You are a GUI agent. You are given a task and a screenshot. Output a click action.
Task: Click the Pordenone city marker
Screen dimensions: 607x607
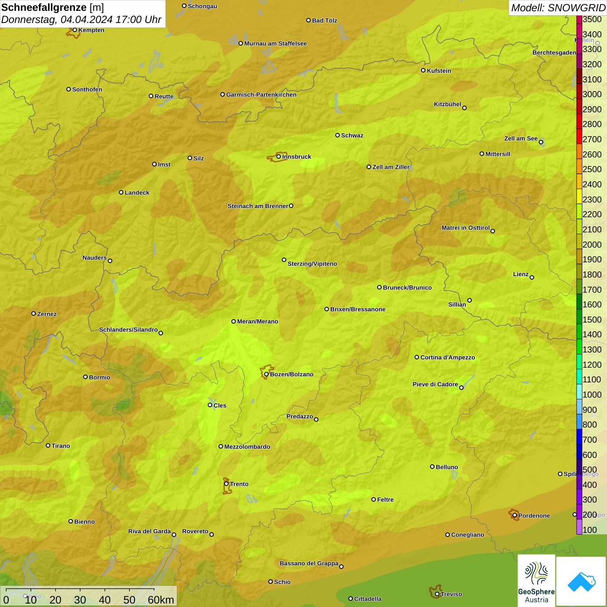tap(515, 516)
